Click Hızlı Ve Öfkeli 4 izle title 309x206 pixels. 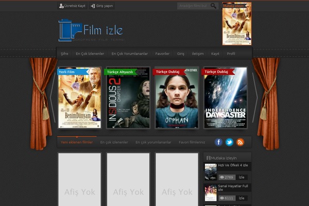(x=233, y=165)
